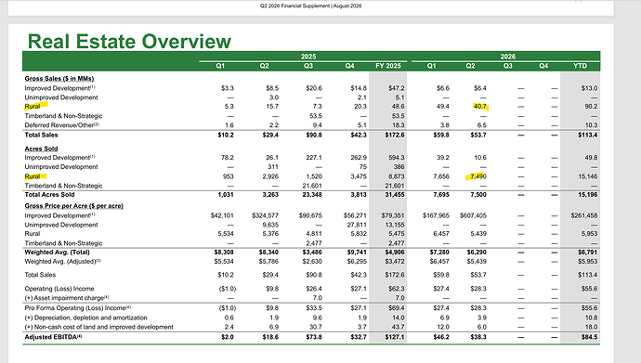Screen dimensions: 641x363
Task: Click the Weighted Avg. (Adjusted) row label
Action: pyautogui.click(x=62, y=261)
